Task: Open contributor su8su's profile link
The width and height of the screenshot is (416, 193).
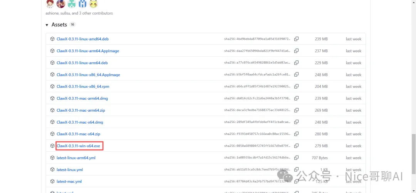Action: pos(65,13)
